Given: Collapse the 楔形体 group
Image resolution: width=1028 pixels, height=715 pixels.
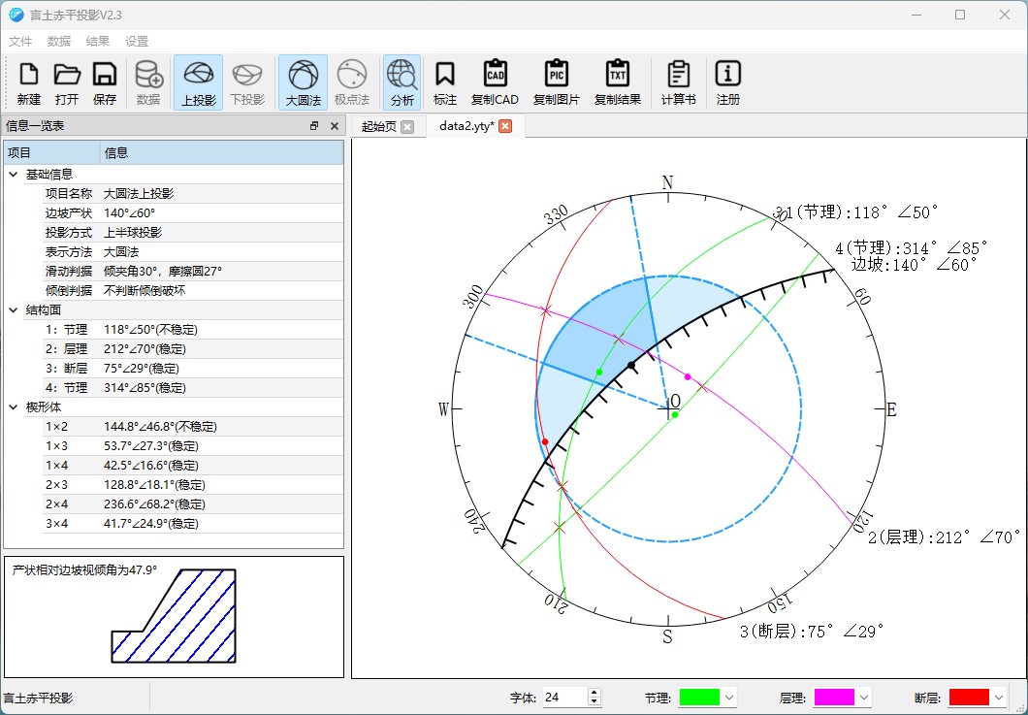Looking at the screenshot, I should [14, 407].
